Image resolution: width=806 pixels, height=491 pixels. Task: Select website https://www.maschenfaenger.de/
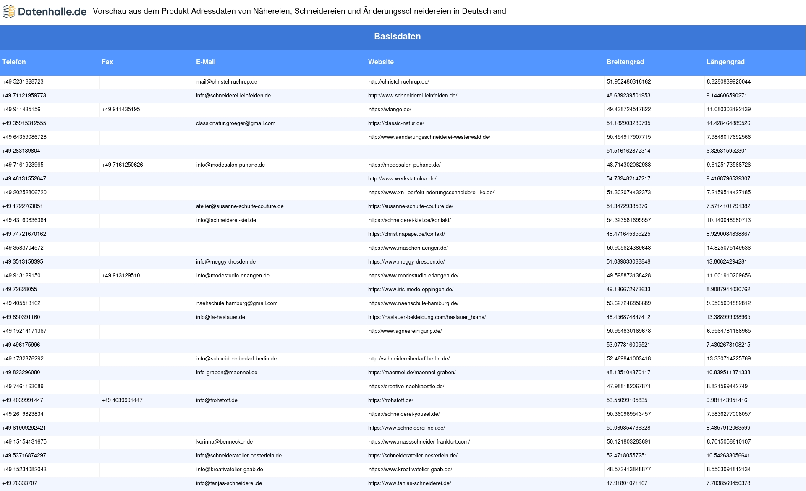click(x=408, y=248)
